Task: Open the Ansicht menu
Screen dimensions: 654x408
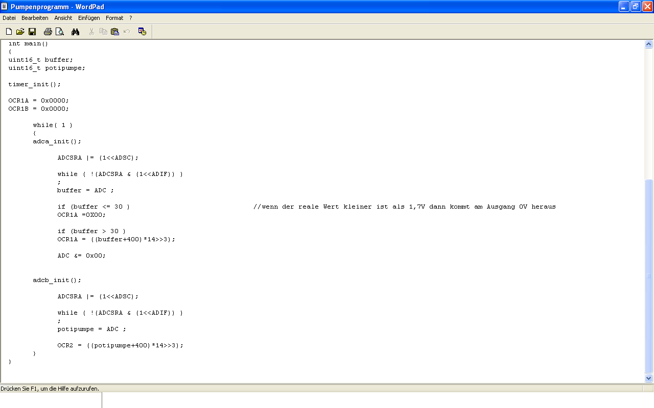Action: 63,18
